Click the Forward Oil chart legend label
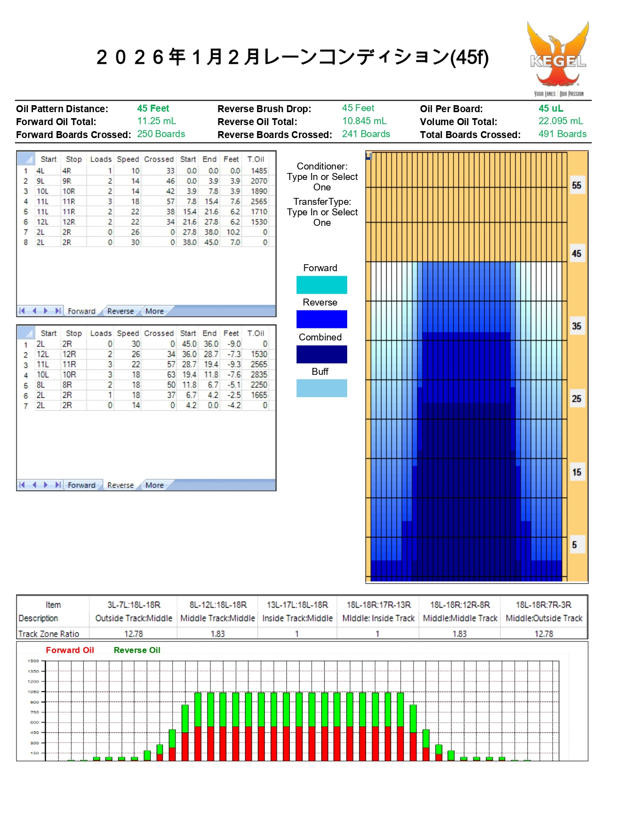Screen dimensions: 636x823 click(70, 650)
